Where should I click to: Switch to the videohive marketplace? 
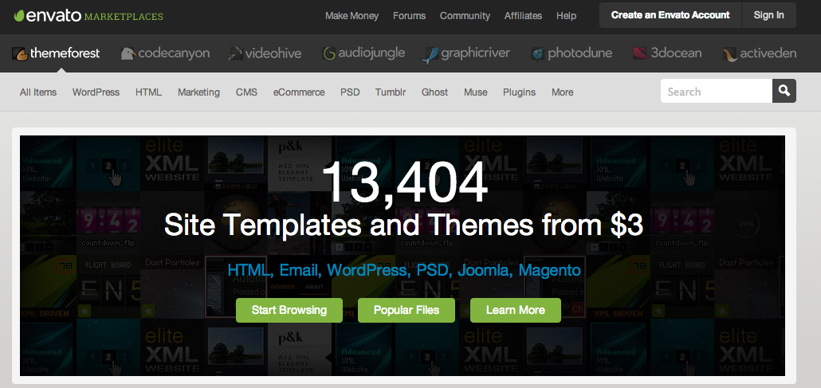(x=273, y=53)
